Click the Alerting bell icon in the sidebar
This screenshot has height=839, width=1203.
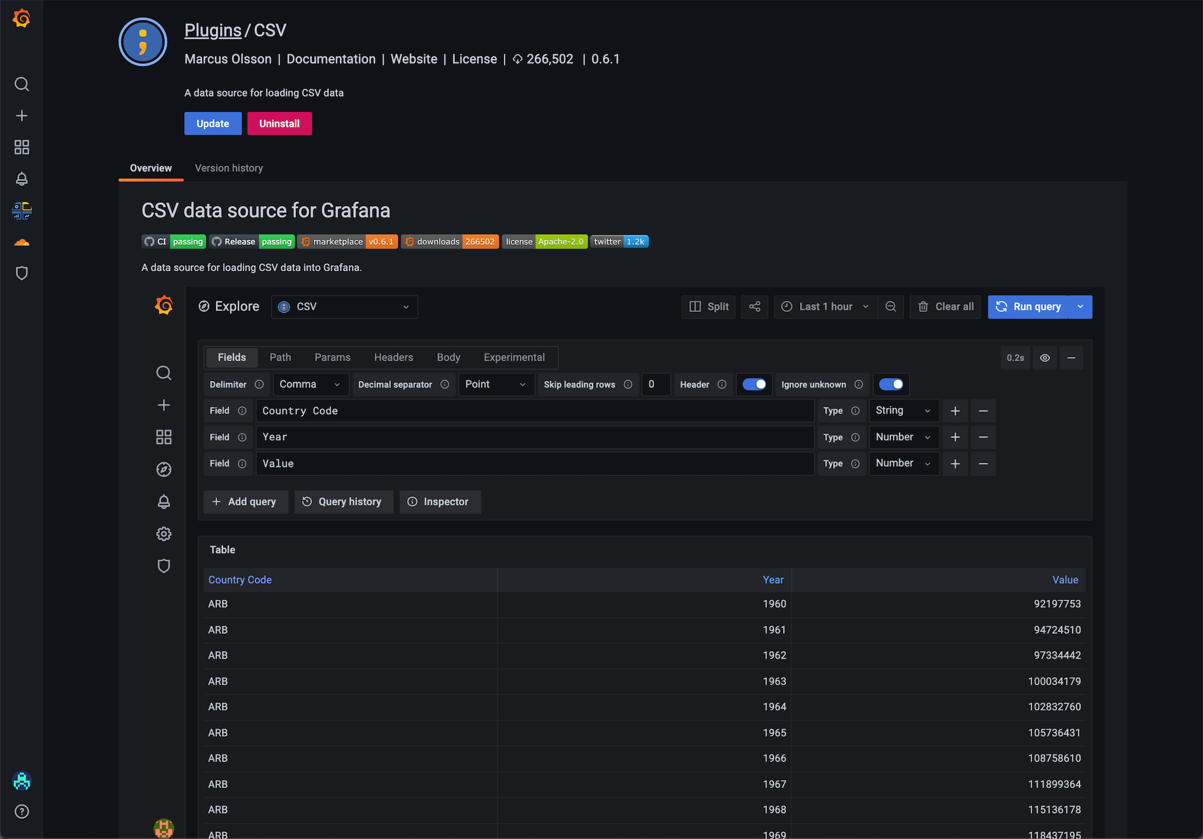(22, 178)
